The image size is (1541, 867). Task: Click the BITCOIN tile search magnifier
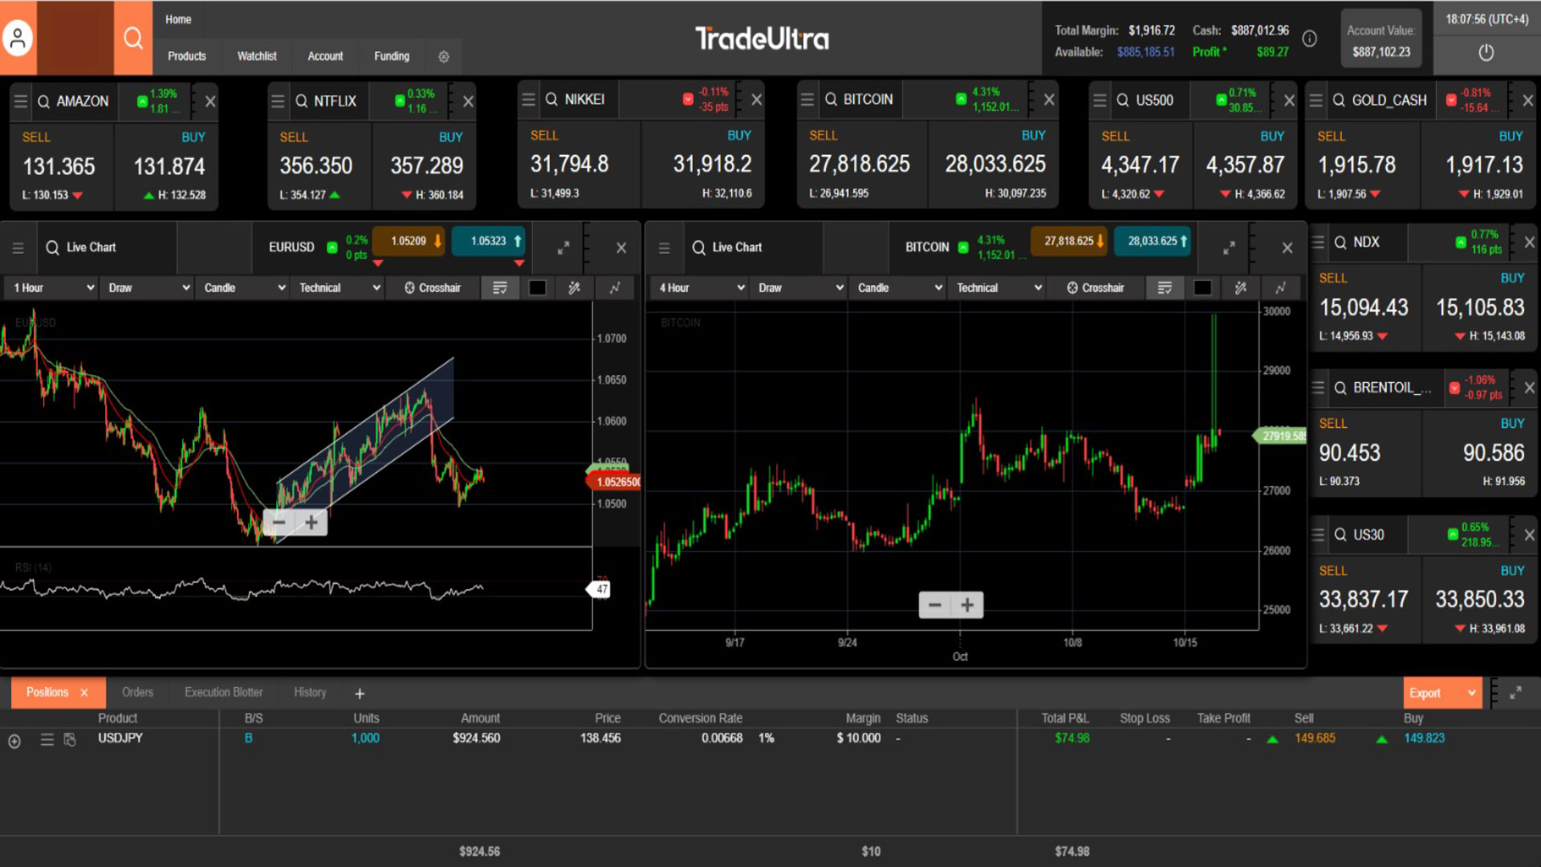click(x=831, y=100)
